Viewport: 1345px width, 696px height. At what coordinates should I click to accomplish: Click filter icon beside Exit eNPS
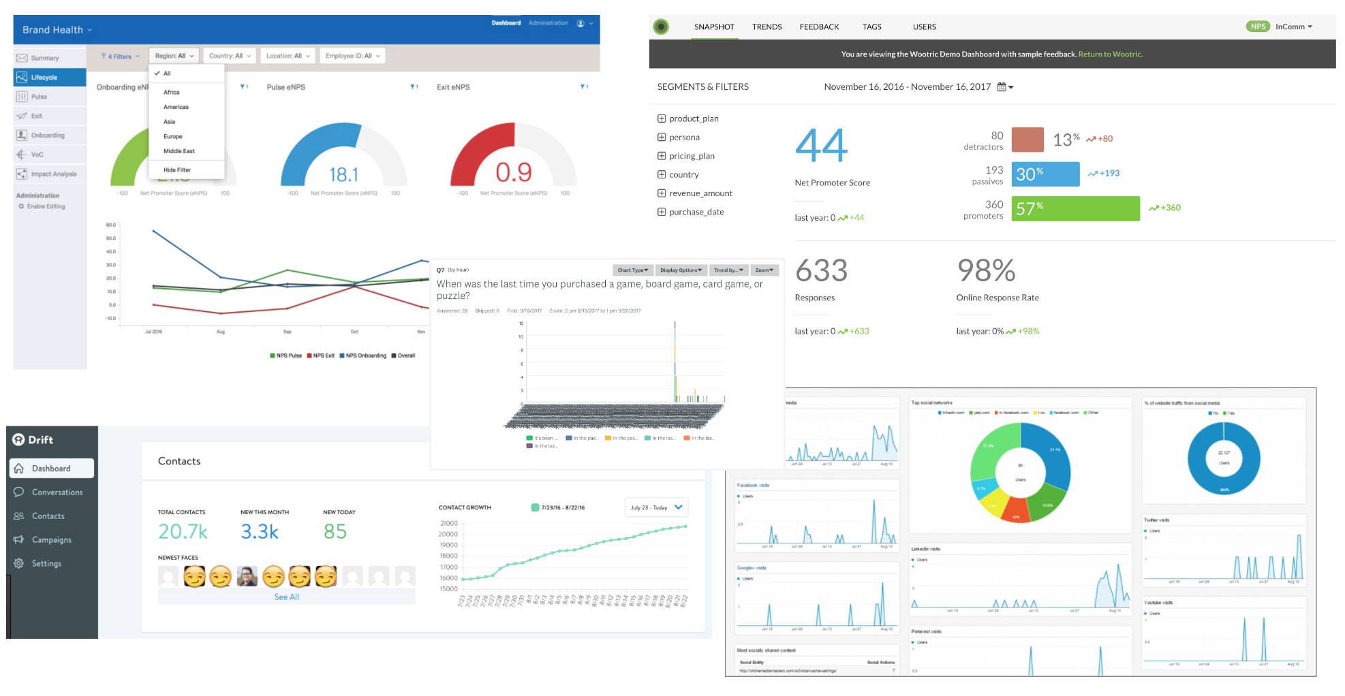click(x=583, y=86)
